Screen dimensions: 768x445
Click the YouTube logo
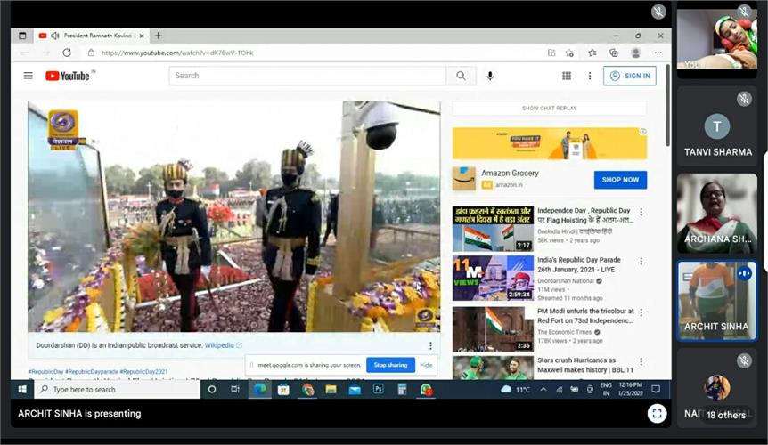(68, 76)
